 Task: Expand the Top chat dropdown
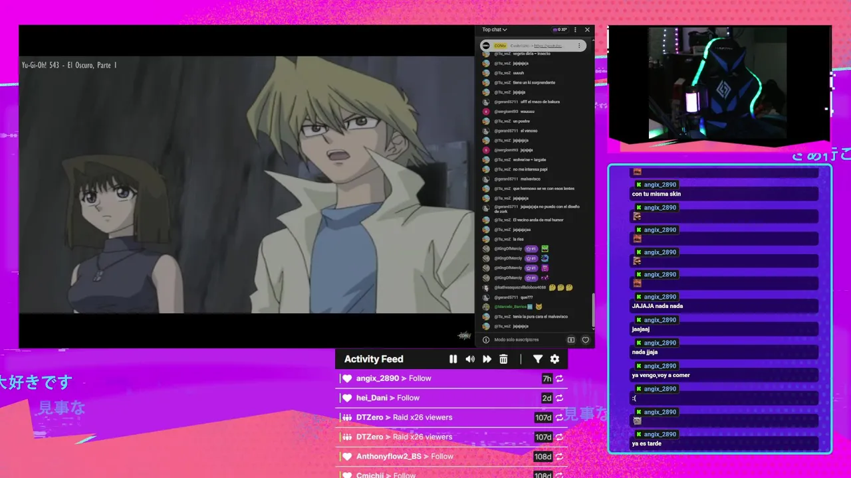tap(495, 30)
